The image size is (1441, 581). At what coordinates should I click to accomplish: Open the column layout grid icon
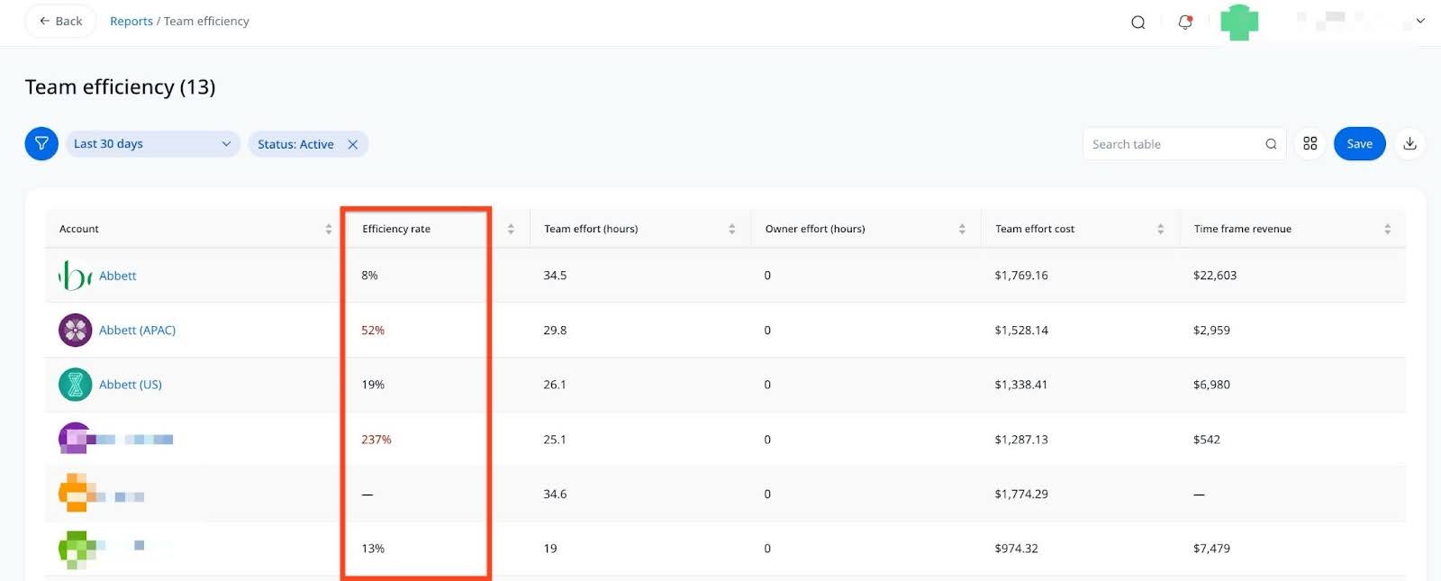pos(1310,144)
